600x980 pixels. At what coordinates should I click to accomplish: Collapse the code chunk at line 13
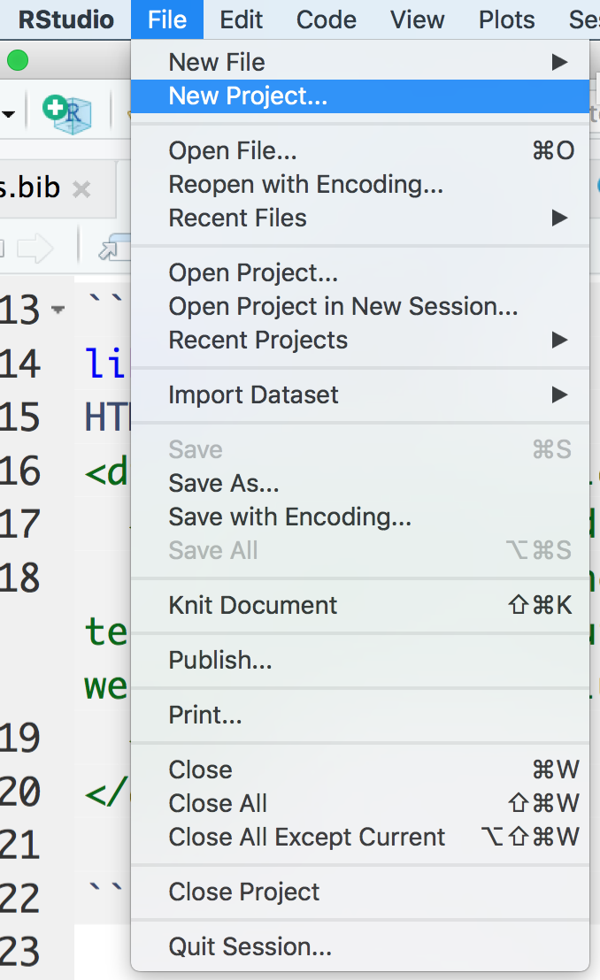tap(58, 310)
